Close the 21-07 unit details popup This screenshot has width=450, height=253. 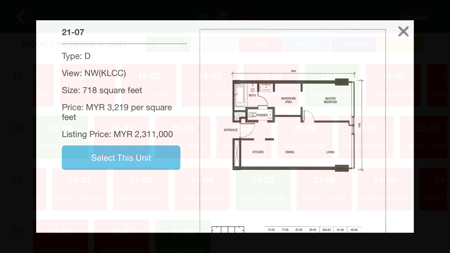pos(403,31)
